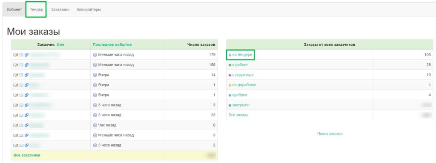The width and height of the screenshot is (436, 163).
Task: Click the in-work count '28'
Action: pos(428,65)
